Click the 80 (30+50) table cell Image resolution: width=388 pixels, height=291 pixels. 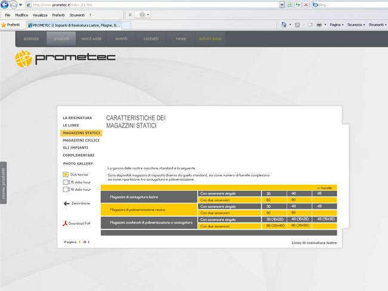point(300,225)
